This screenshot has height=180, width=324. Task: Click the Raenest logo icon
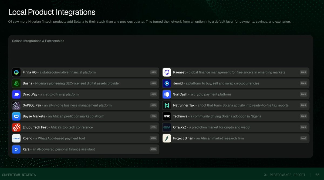167,72
